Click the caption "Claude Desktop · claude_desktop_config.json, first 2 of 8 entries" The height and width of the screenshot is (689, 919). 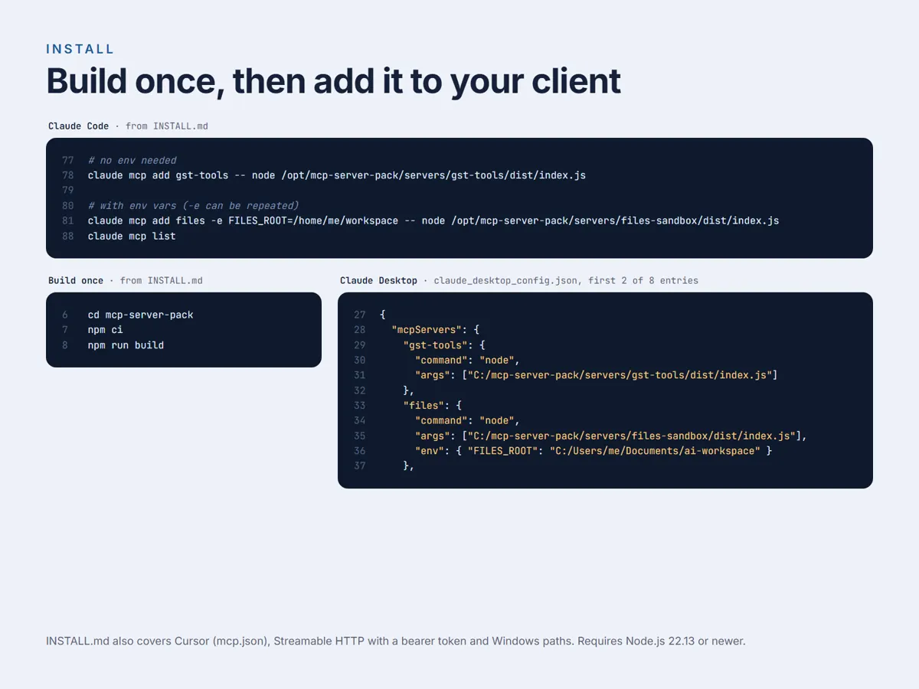point(519,281)
